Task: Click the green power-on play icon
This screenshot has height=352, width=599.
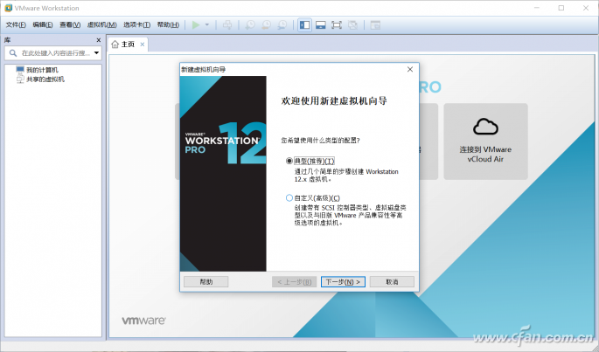Action: [x=196, y=25]
